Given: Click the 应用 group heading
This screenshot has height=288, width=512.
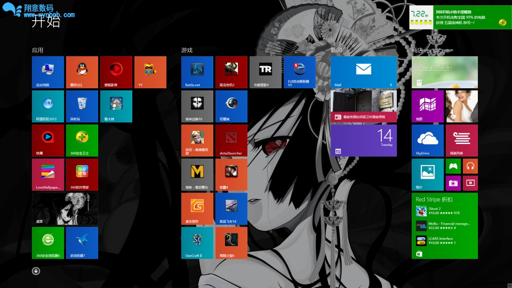Looking at the screenshot, I should 37,50.
